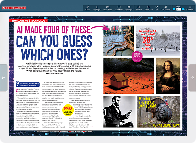Enable the Spotlight tool
The image size is (196, 143).
129,8
